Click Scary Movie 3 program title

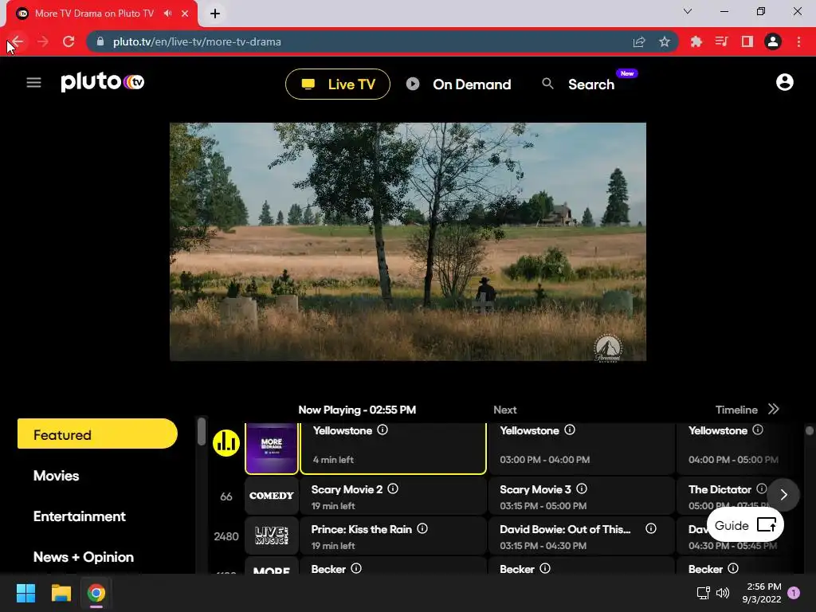(x=535, y=489)
